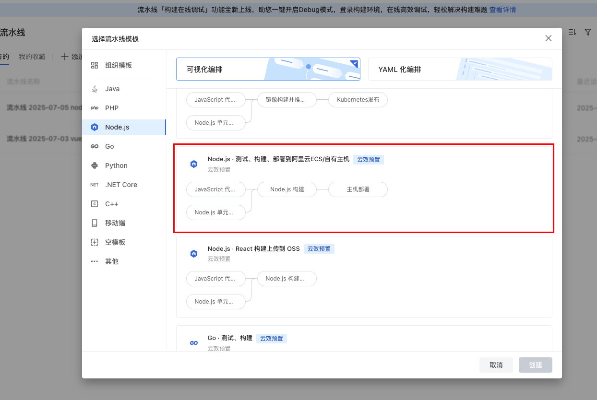
Task: Select the 可视化编排 orchestration mode card
Action: (268, 69)
